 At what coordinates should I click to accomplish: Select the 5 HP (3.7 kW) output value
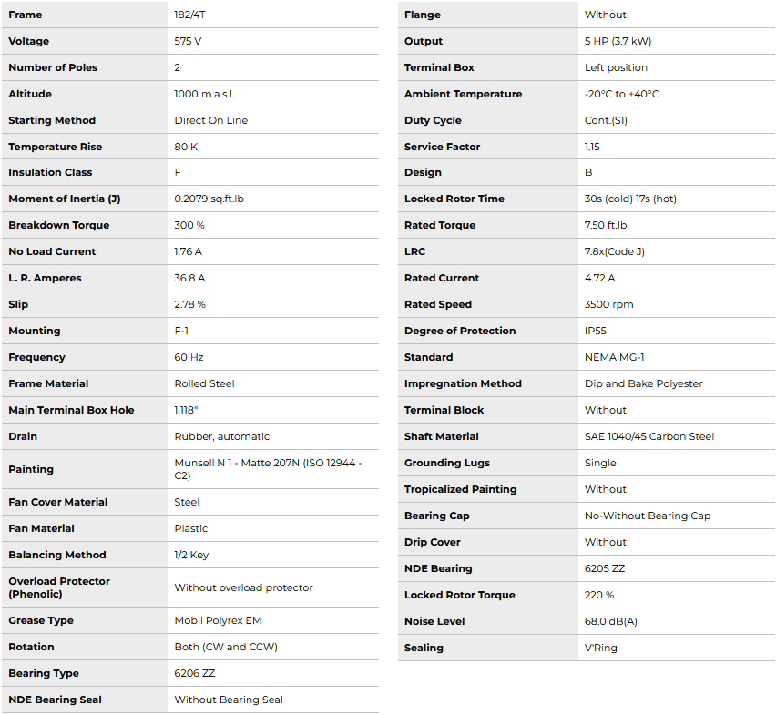(618, 41)
